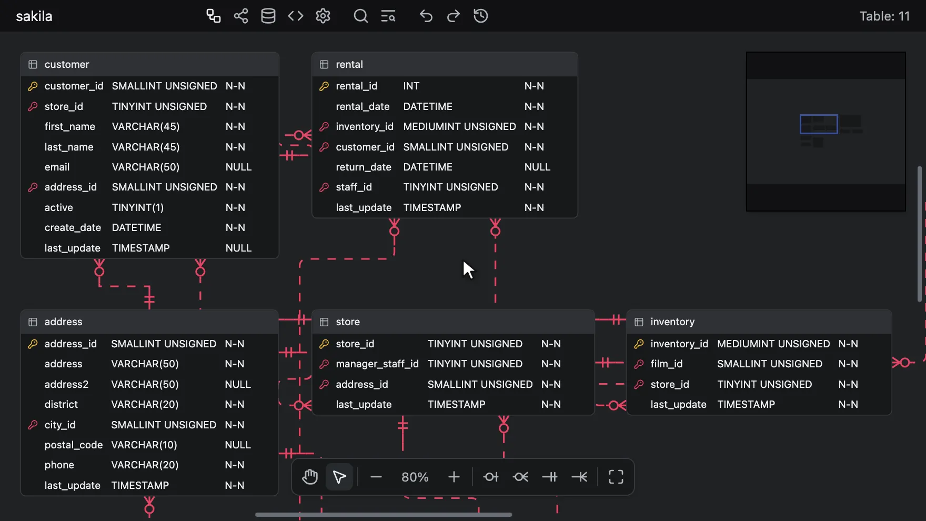926x521 pixels.
Task: Undo the last change
Action: click(x=426, y=16)
